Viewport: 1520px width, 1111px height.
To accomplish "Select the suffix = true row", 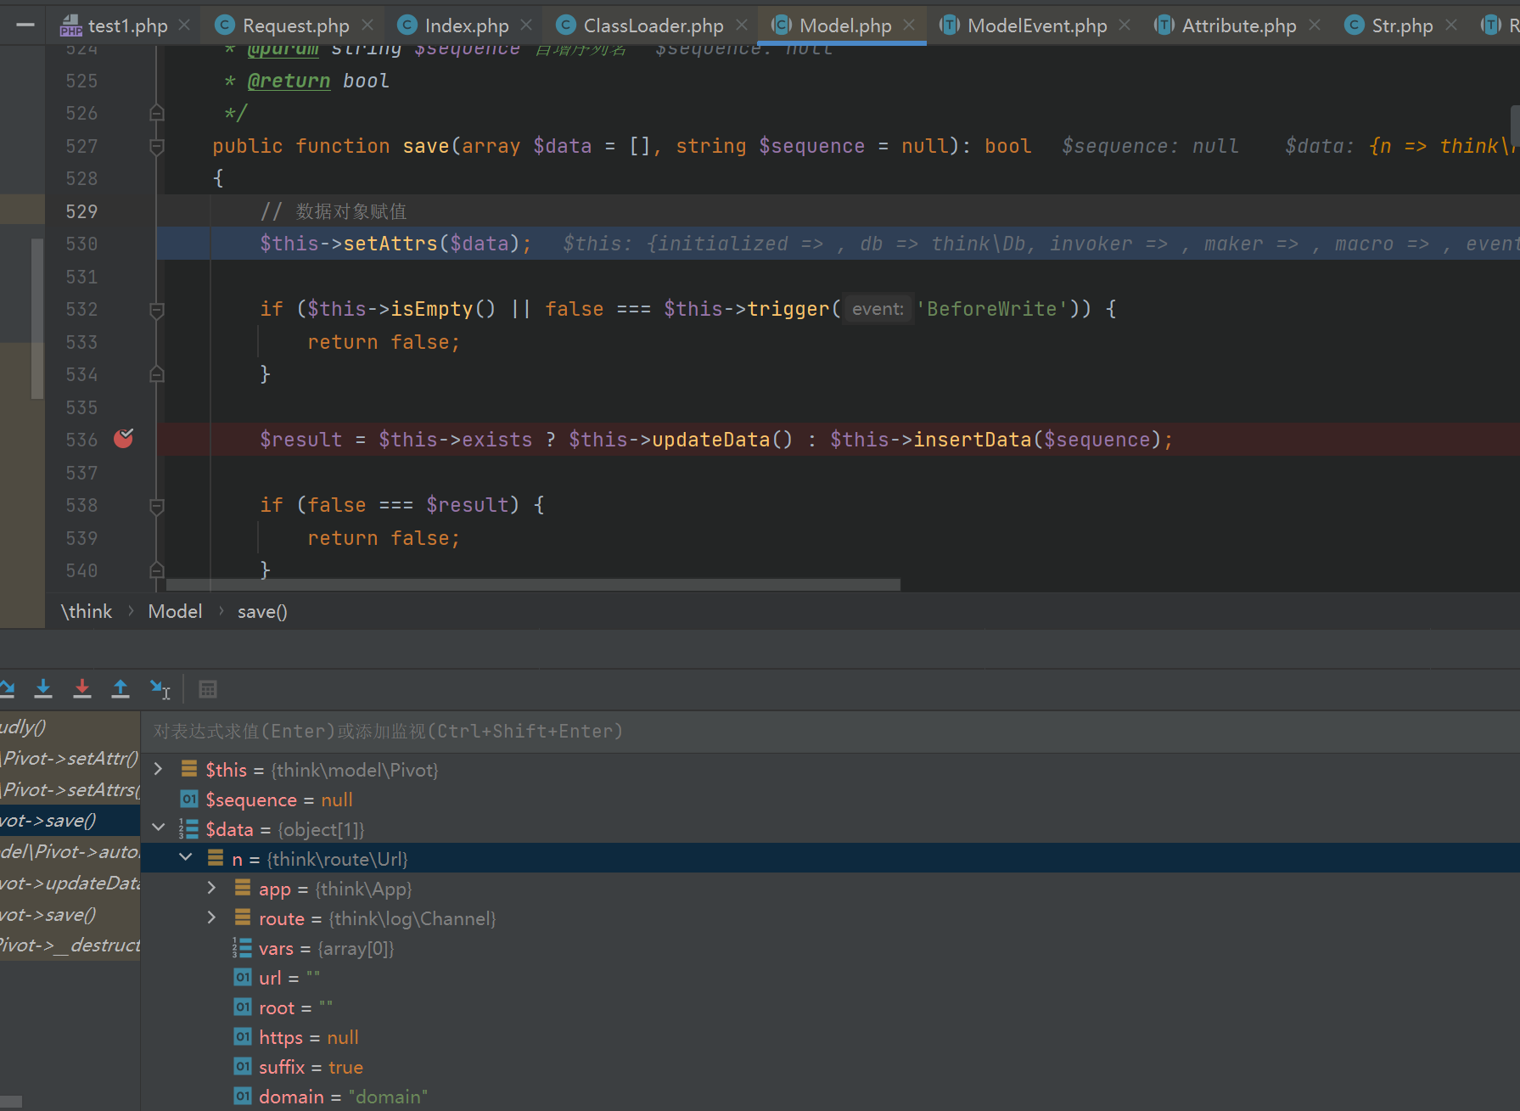I will tap(830, 1067).
